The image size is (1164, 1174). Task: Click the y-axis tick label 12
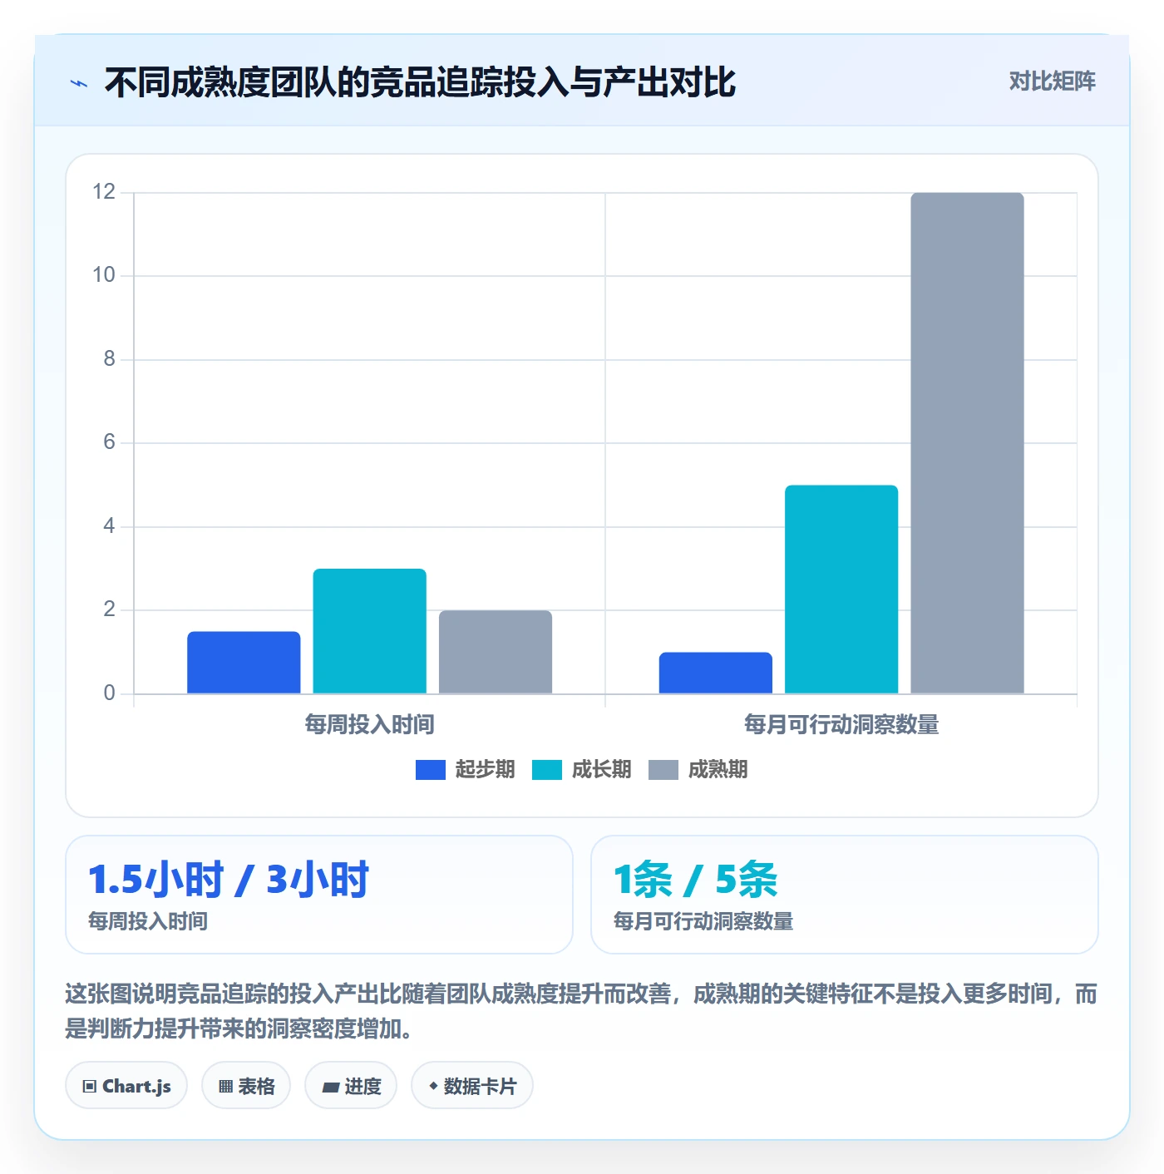104,192
